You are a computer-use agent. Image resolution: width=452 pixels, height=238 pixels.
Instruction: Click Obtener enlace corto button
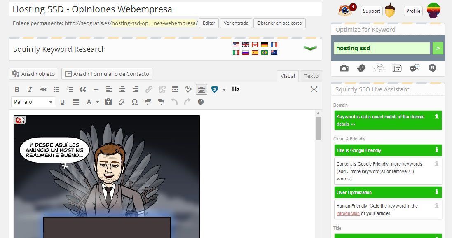pos(279,23)
